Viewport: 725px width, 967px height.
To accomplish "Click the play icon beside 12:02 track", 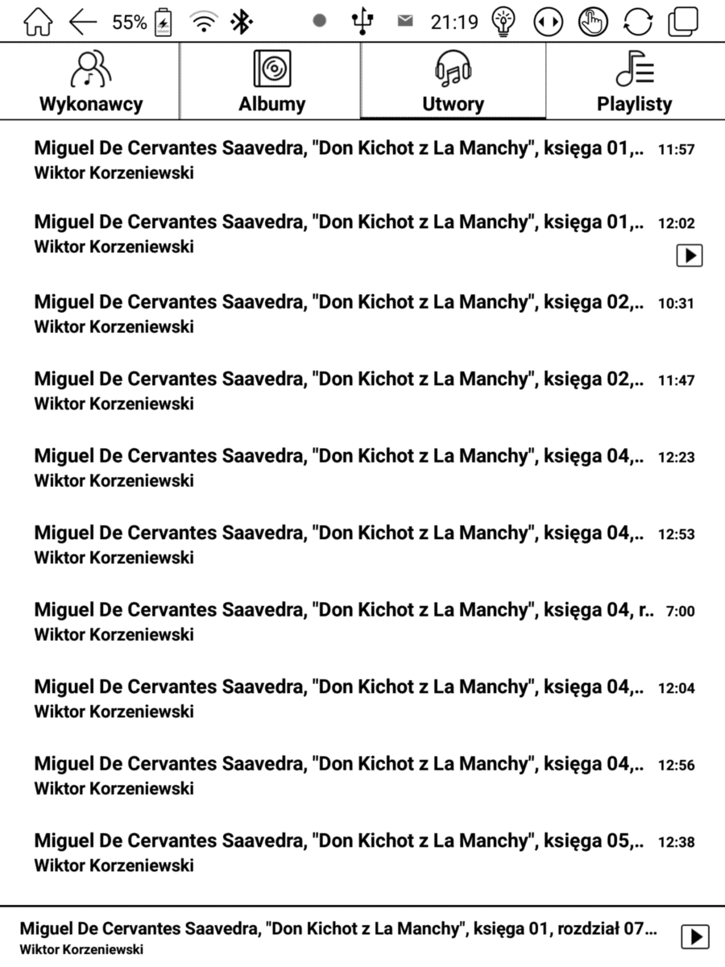I will 689,255.
